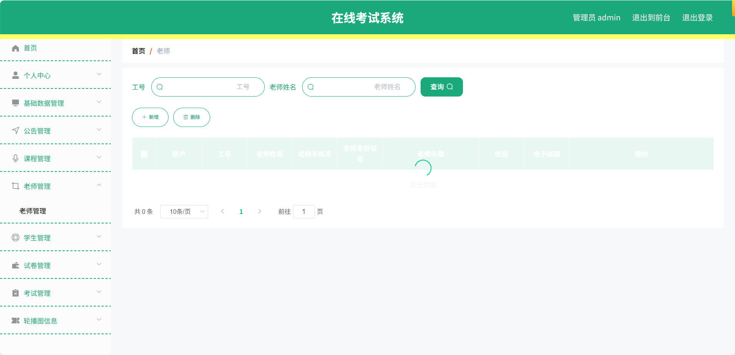The image size is (735, 355).
Task: Click the go-to page number input
Action: [x=304, y=212]
